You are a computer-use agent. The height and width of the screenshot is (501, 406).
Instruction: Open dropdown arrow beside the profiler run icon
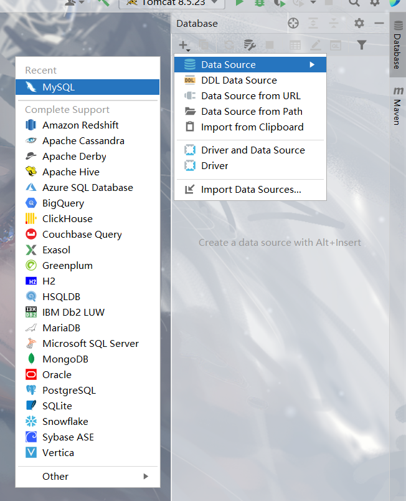click(x=313, y=2)
